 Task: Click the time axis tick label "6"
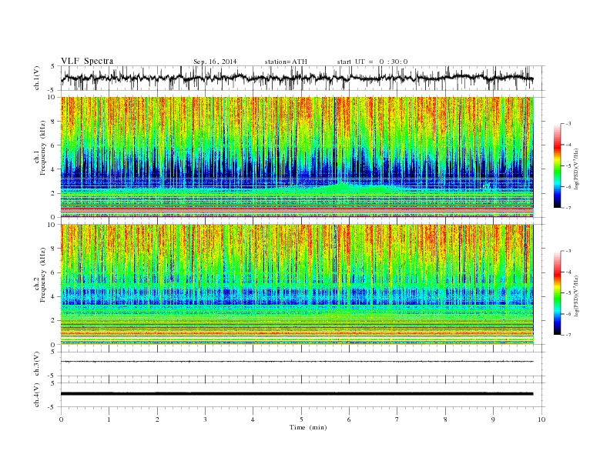[349, 419]
